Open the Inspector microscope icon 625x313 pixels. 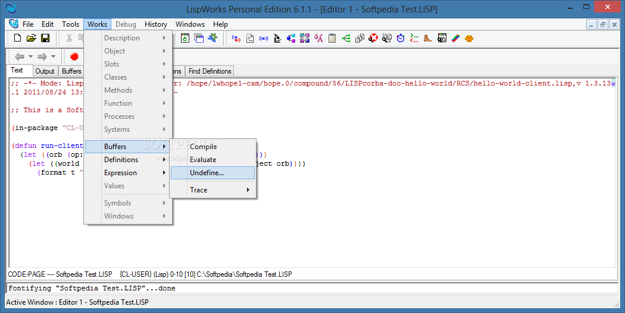[277, 38]
